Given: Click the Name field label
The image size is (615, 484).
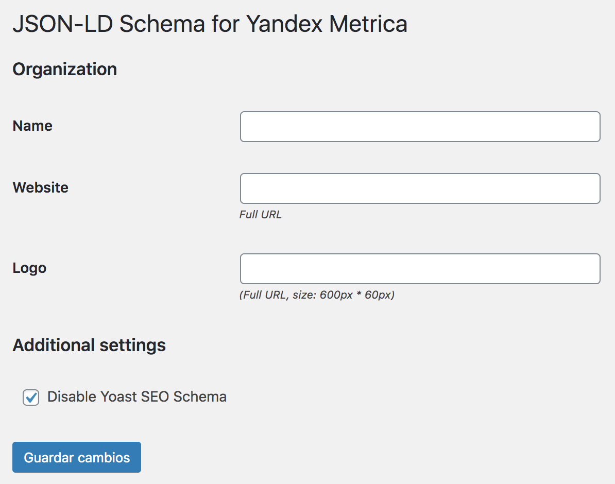Looking at the screenshot, I should click(x=32, y=126).
